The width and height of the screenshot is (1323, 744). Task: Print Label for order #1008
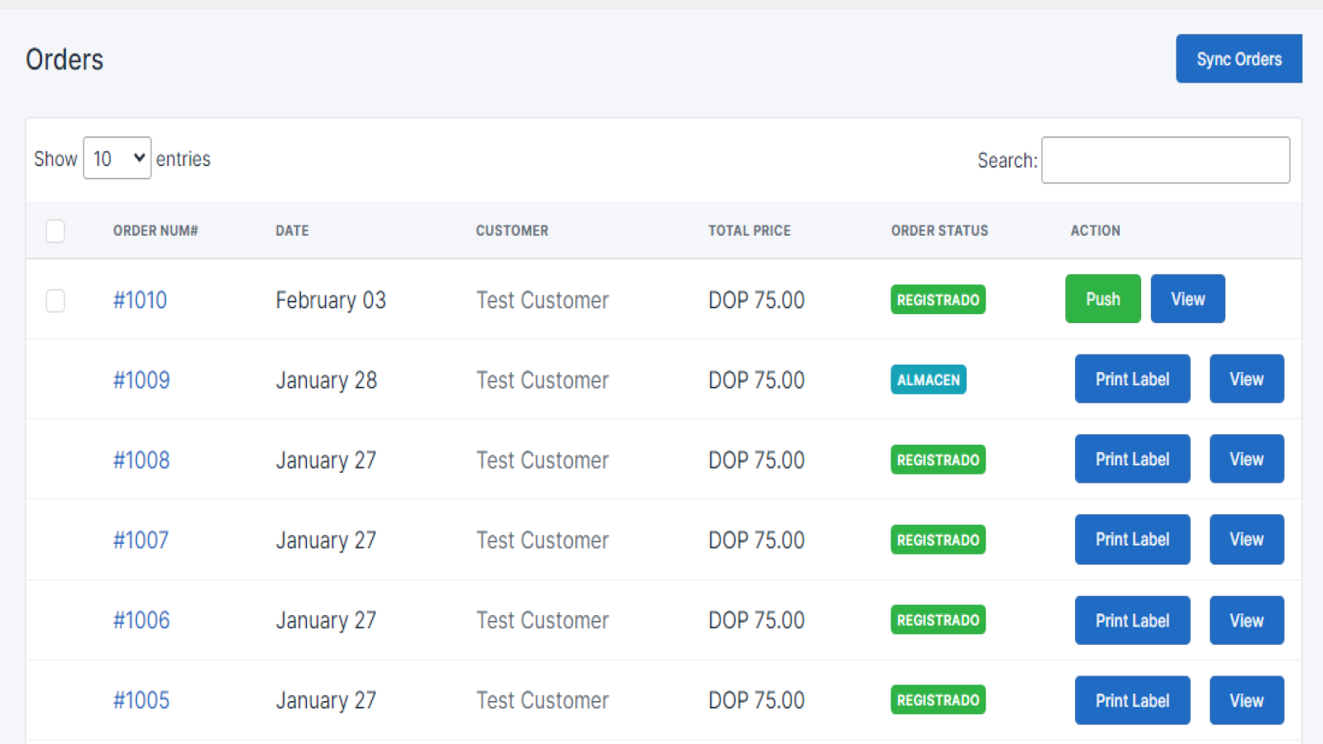point(1132,459)
